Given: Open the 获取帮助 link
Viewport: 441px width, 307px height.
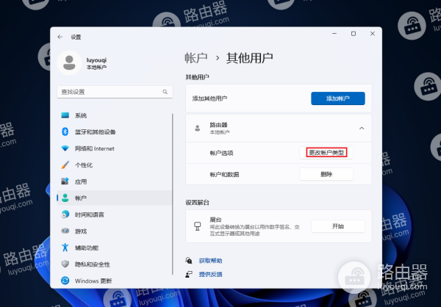Looking at the screenshot, I should (210, 261).
